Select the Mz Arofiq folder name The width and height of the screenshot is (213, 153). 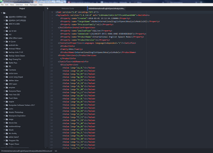point(13,133)
